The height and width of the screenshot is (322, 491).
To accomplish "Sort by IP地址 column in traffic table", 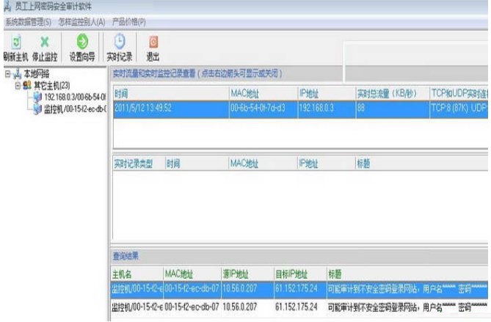I will click(327, 93).
